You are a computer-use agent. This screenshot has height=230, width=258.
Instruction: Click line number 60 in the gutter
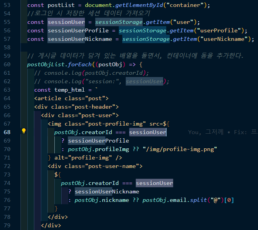[7, 64]
